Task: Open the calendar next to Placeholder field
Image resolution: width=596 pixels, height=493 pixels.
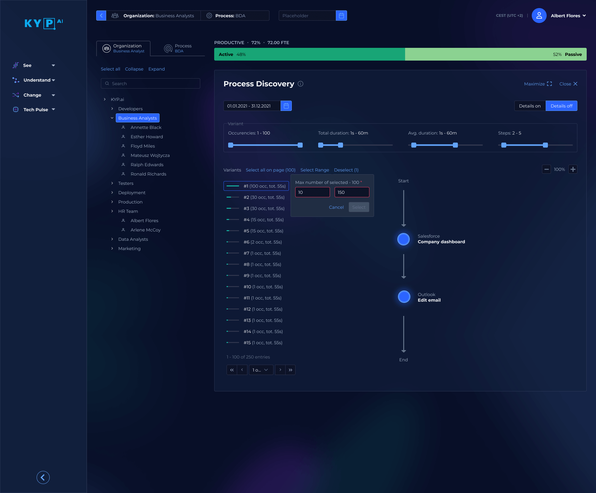Action: pos(341,16)
